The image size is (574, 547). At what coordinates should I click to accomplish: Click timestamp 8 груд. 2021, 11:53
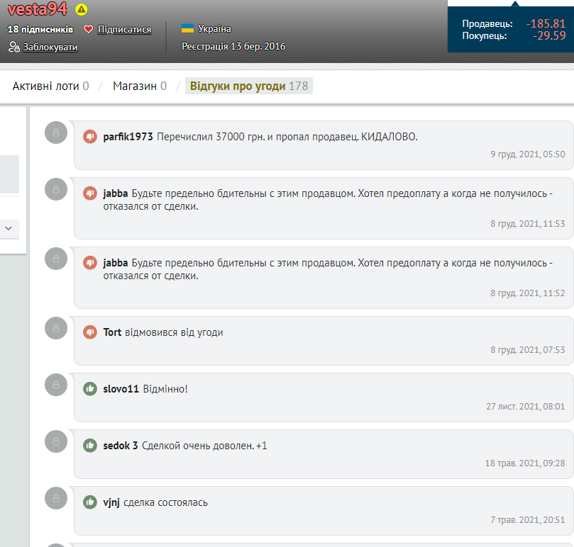point(527,224)
